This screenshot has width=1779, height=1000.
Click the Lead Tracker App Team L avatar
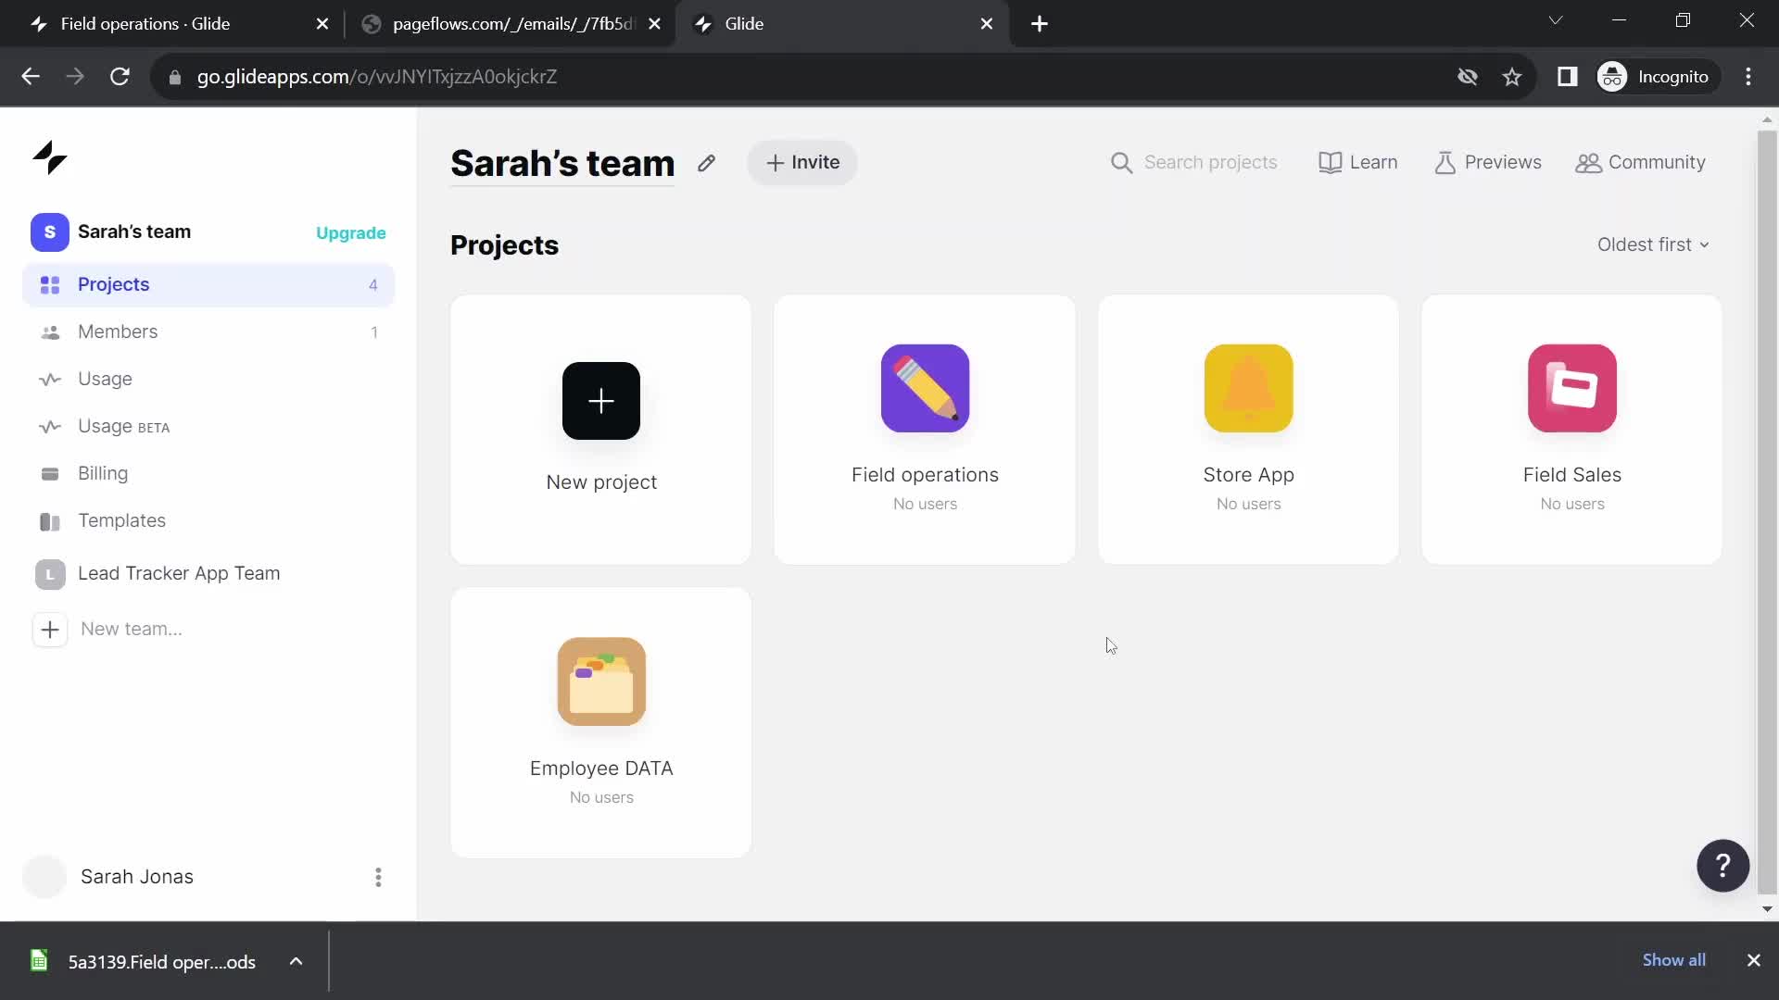50,574
